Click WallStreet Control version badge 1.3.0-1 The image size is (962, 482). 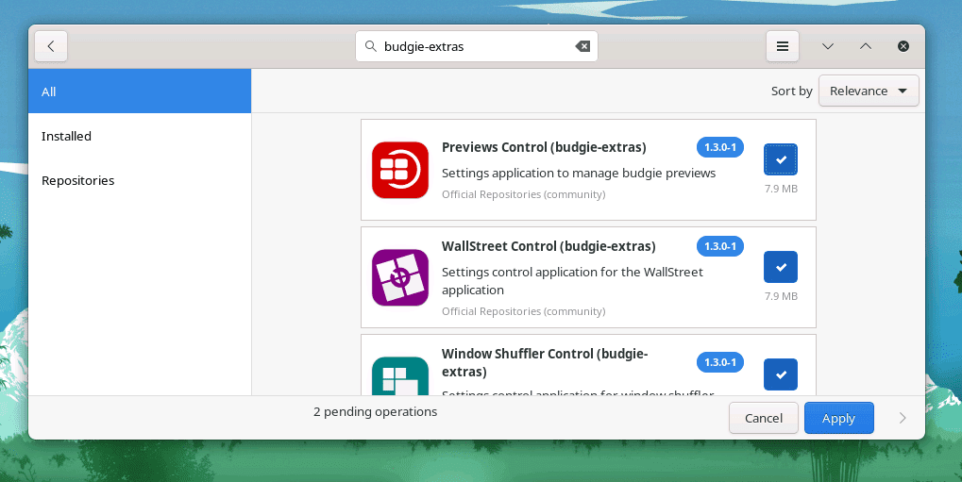click(x=720, y=246)
